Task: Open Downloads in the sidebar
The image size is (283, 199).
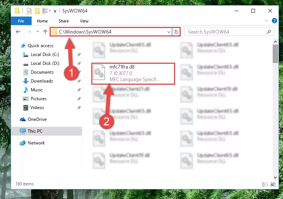Action: 42,81
